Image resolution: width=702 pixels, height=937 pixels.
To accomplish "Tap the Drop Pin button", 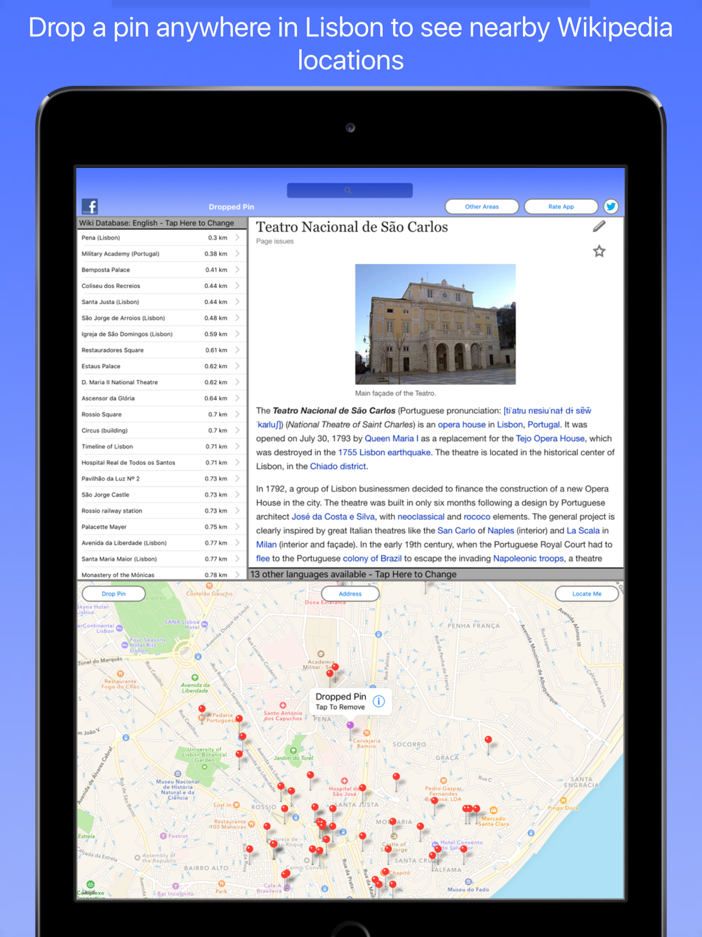I will pos(113,594).
